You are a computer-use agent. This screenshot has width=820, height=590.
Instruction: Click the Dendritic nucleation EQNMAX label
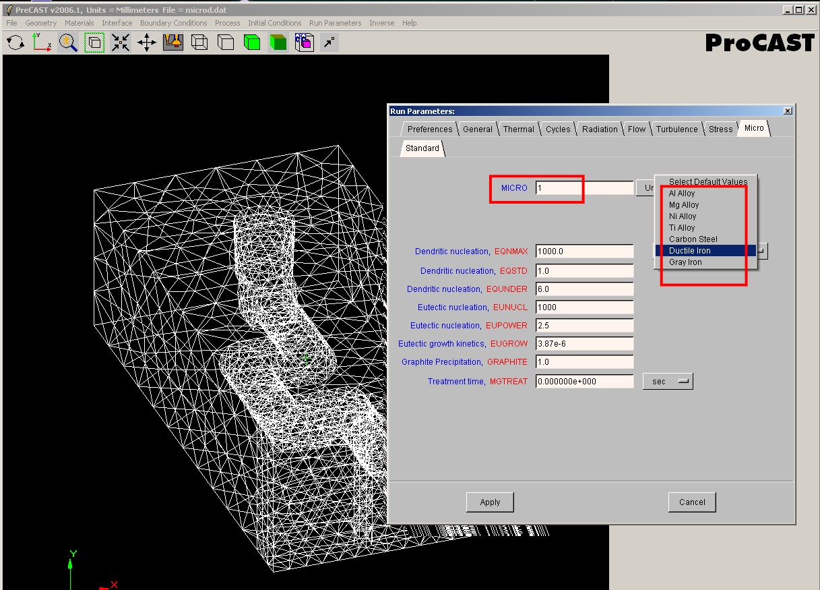point(472,252)
